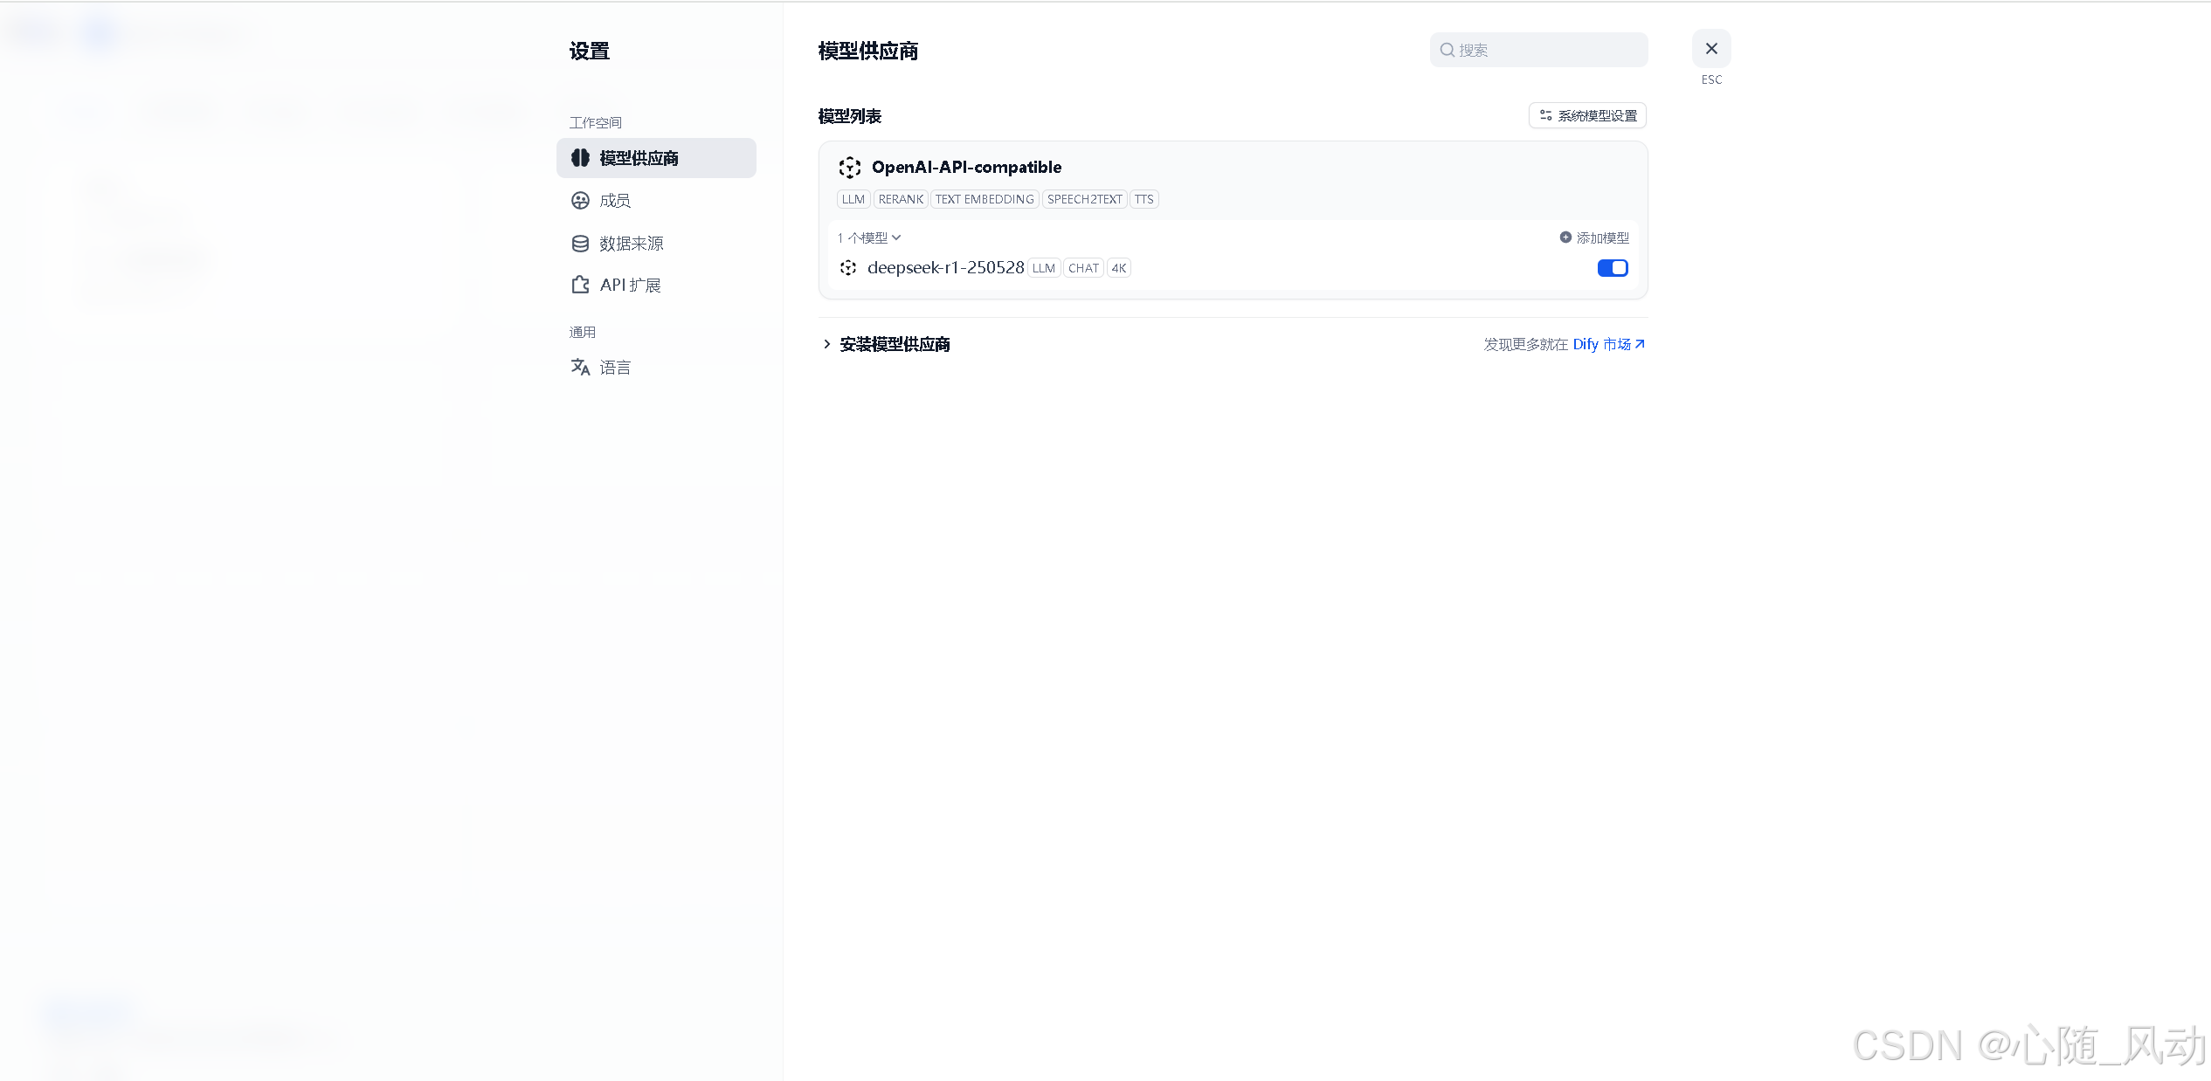Click the database icon for 数据来源
This screenshot has height=1081, width=2211.
[580, 244]
